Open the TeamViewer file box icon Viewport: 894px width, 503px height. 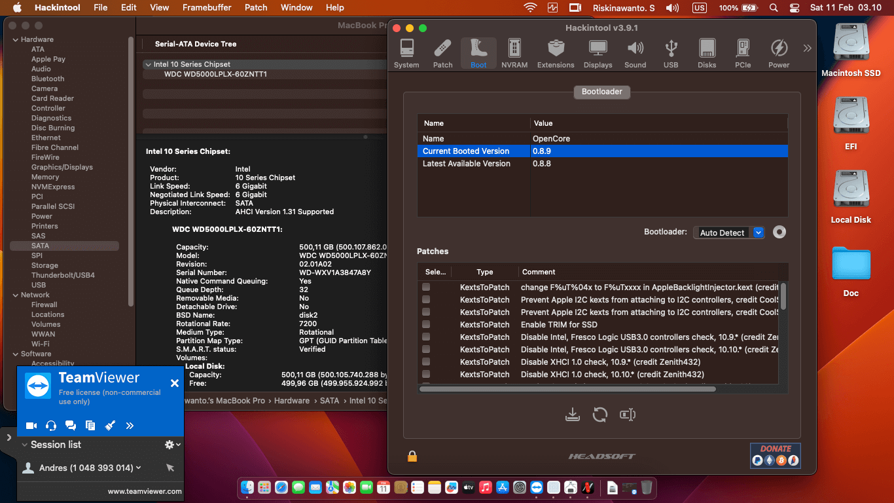click(90, 426)
